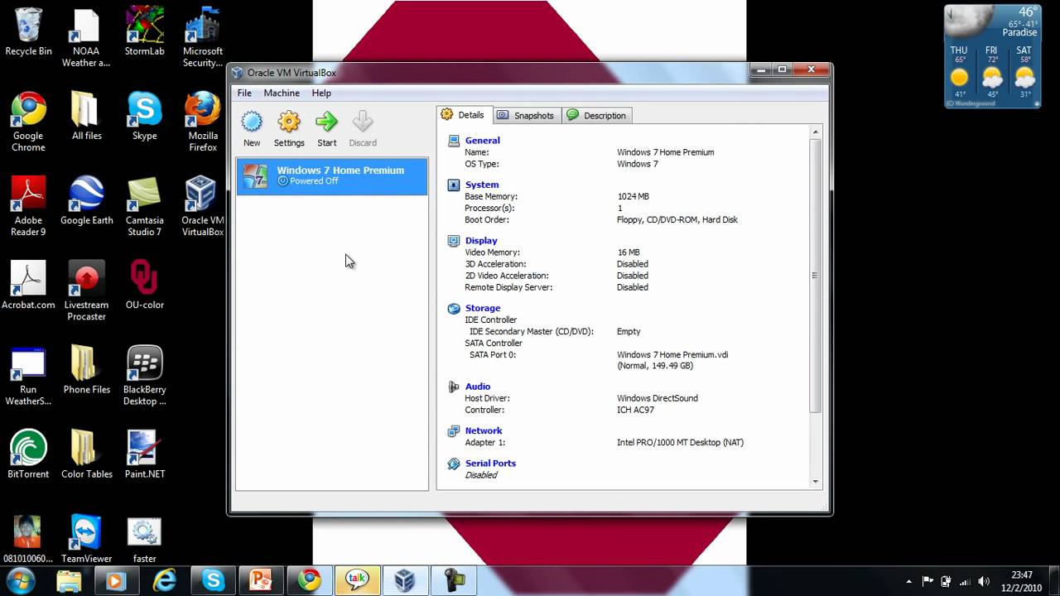Select All files desktop folder

86,116
